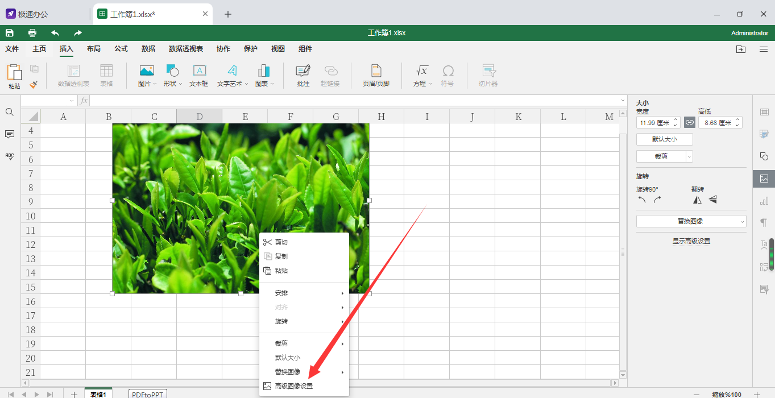Open the 形状 shapes icon
This screenshot has width=775, height=398.
pyautogui.click(x=172, y=71)
